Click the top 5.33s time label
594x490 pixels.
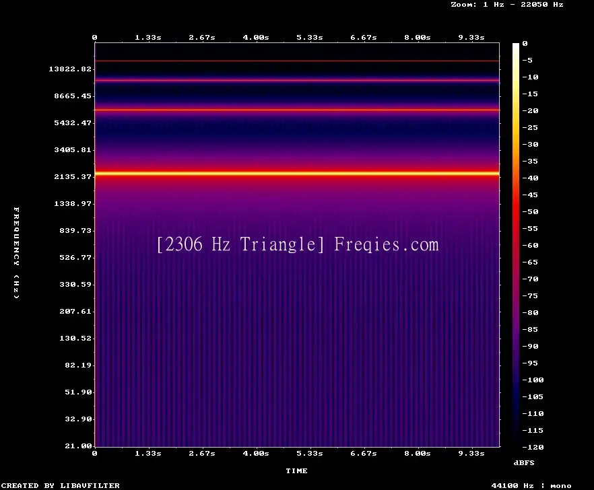coord(310,38)
